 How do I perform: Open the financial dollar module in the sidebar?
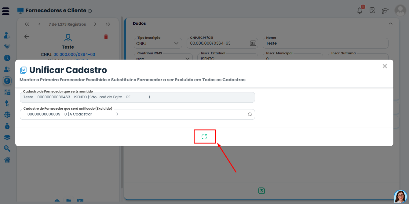click(7, 81)
